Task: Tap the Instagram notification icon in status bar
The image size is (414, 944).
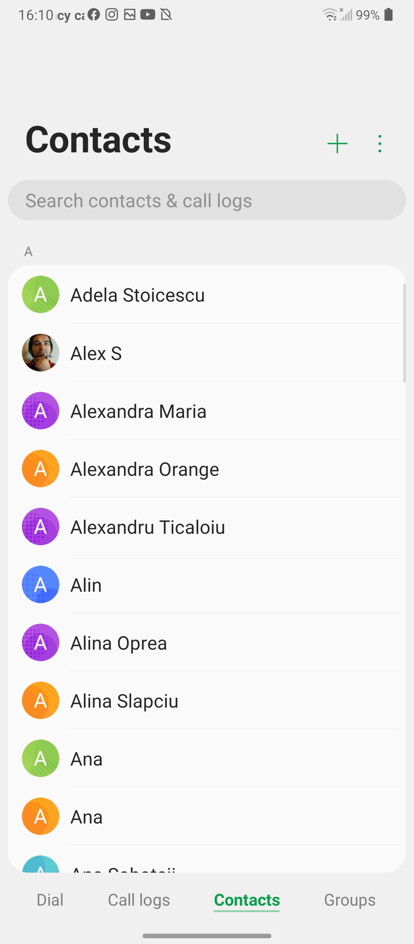Action: pos(112,15)
